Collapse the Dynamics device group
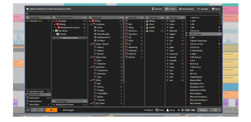 [91, 67]
